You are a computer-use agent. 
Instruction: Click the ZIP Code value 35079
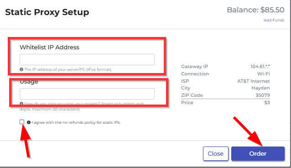pyautogui.click(x=263, y=95)
